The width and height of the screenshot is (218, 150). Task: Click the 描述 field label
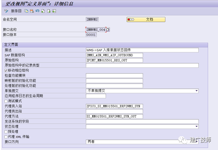(8, 50)
